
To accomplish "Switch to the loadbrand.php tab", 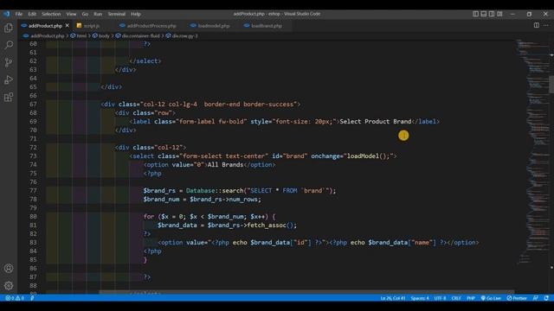I will 266,26.
